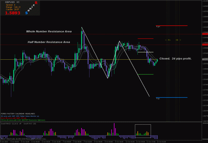This screenshot has width=208, height=143.
Task: Select the blue RgL range low line
Action: [x=172, y=97]
